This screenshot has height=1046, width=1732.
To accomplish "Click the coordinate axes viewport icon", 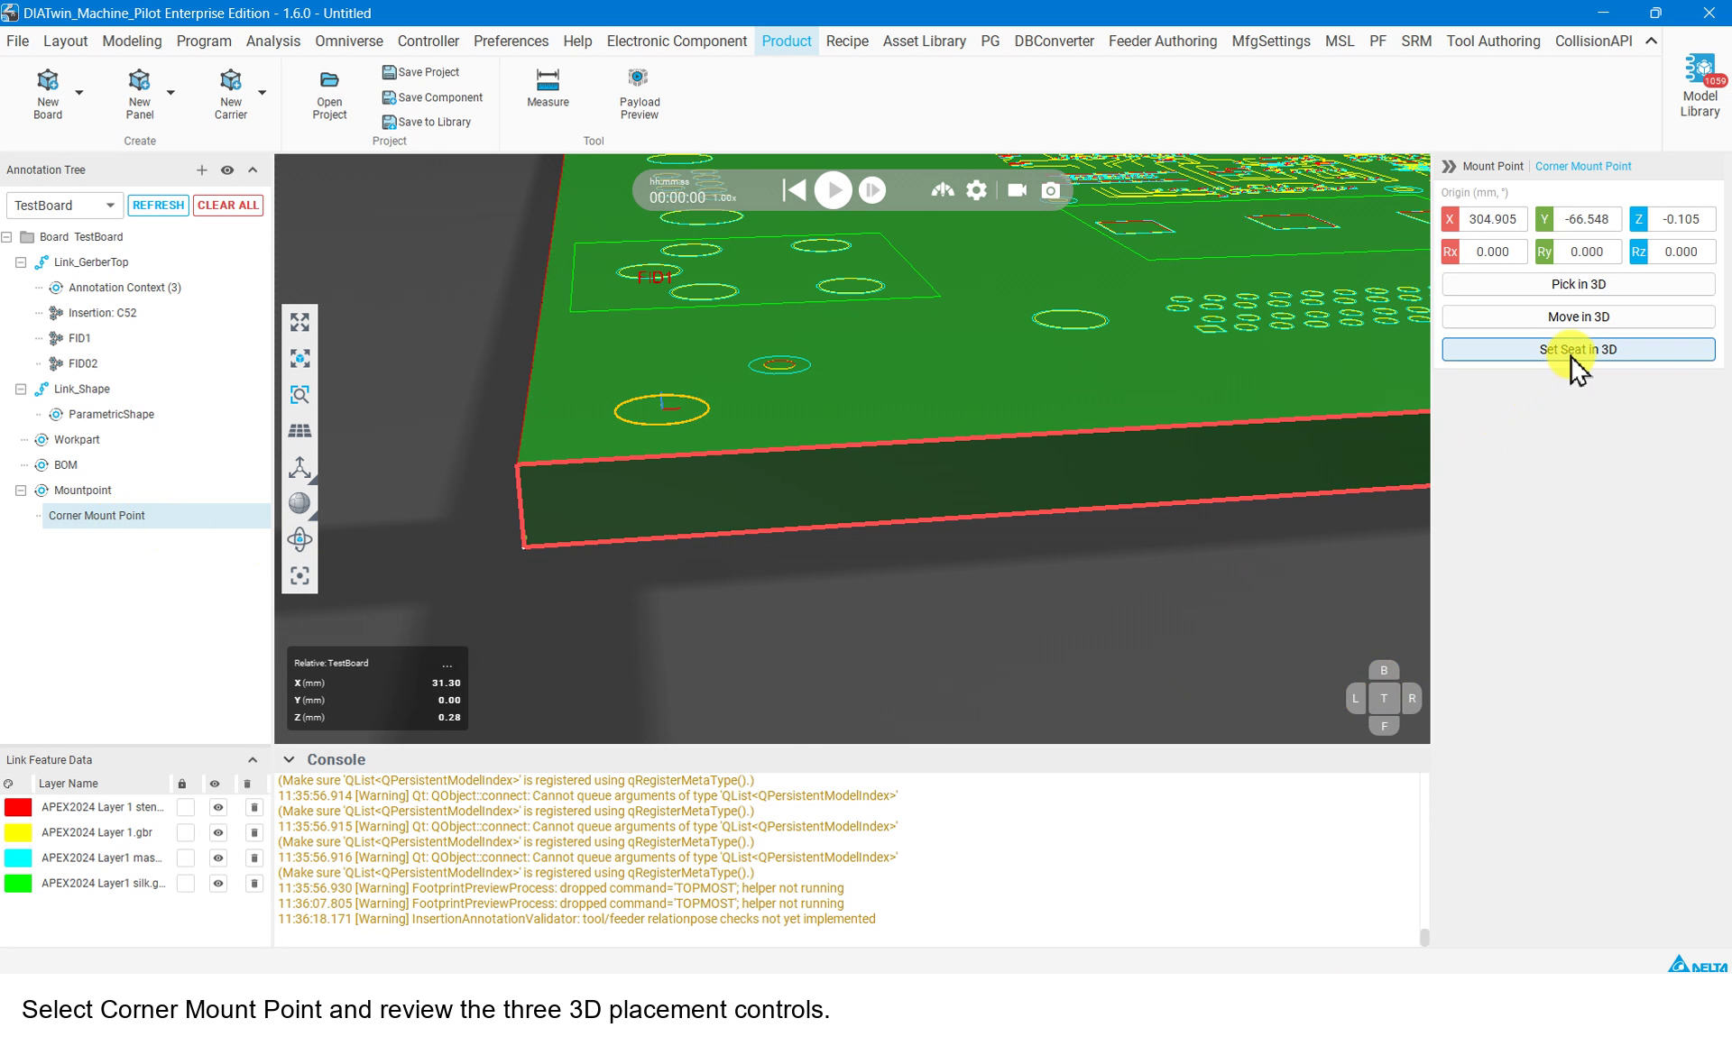I will click(x=299, y=467).
